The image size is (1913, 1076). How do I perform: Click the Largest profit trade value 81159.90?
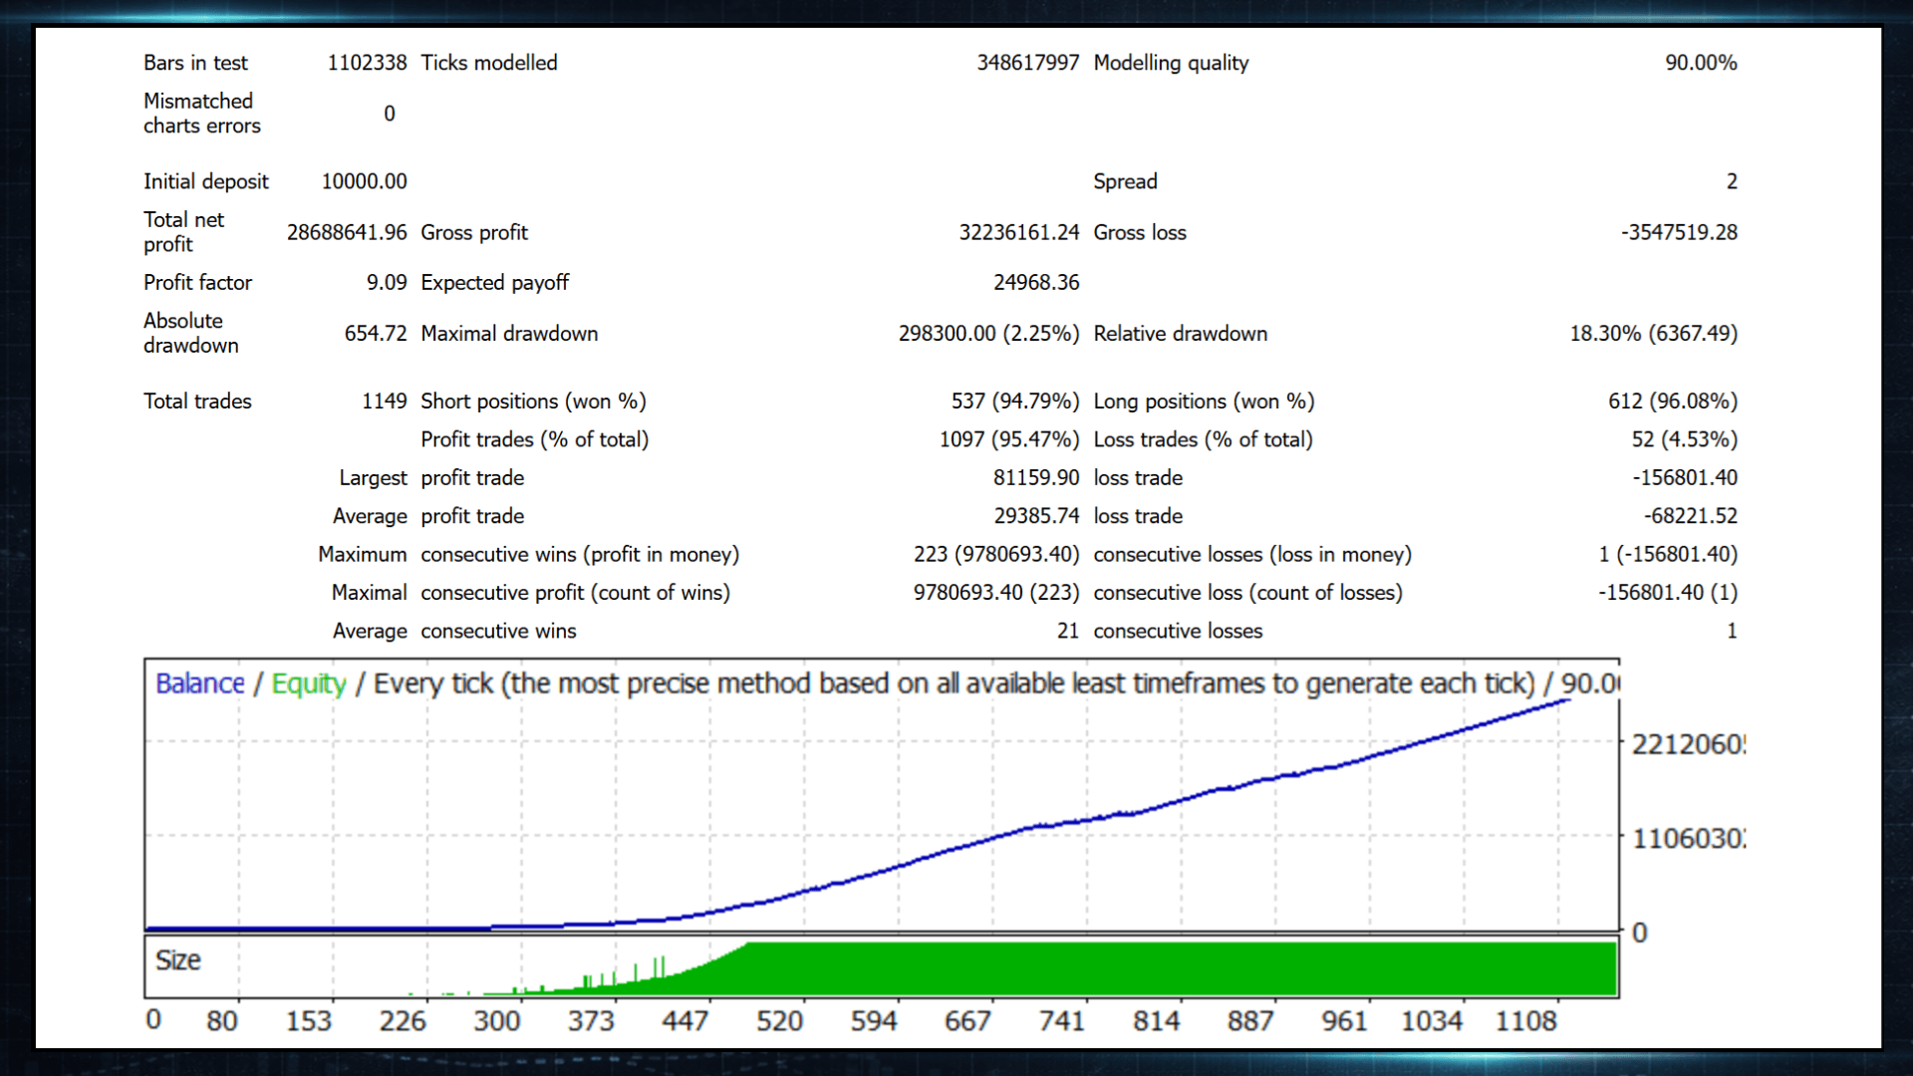point(1035,478)
